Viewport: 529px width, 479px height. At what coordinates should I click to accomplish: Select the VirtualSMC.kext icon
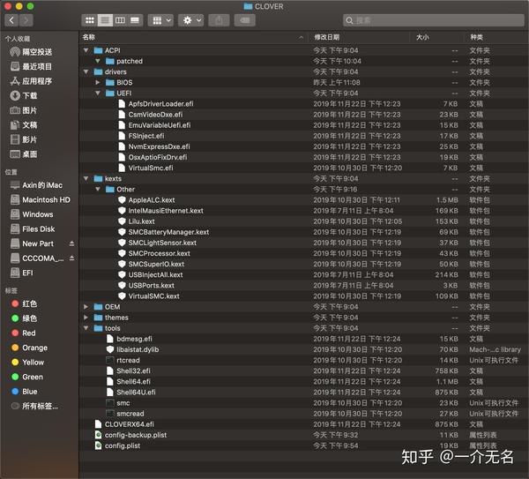coord(123,296)
